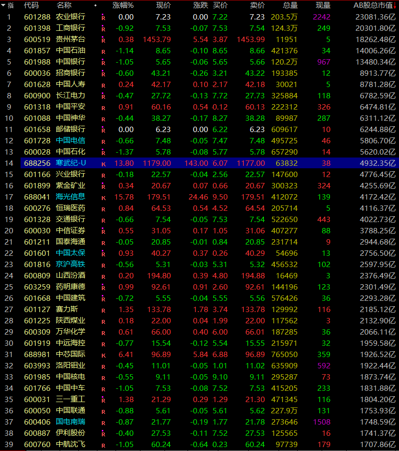Select row number 39 for 中航沈飞
Screen dimensions: 399x451
8,444
